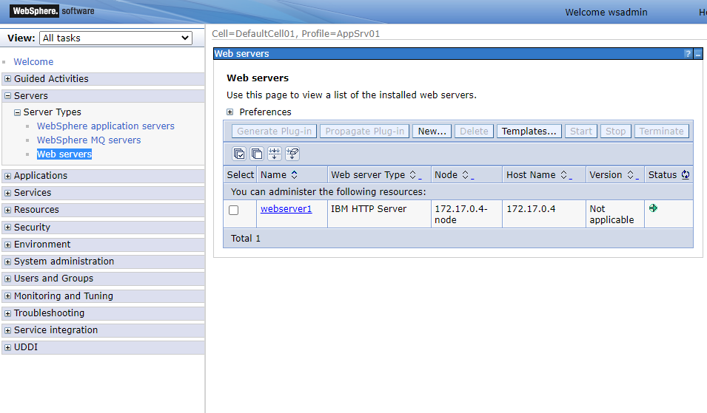Open WebSphere MQ servers link
This screenshot has height=413, width=707.
click(x=89, y=140)
